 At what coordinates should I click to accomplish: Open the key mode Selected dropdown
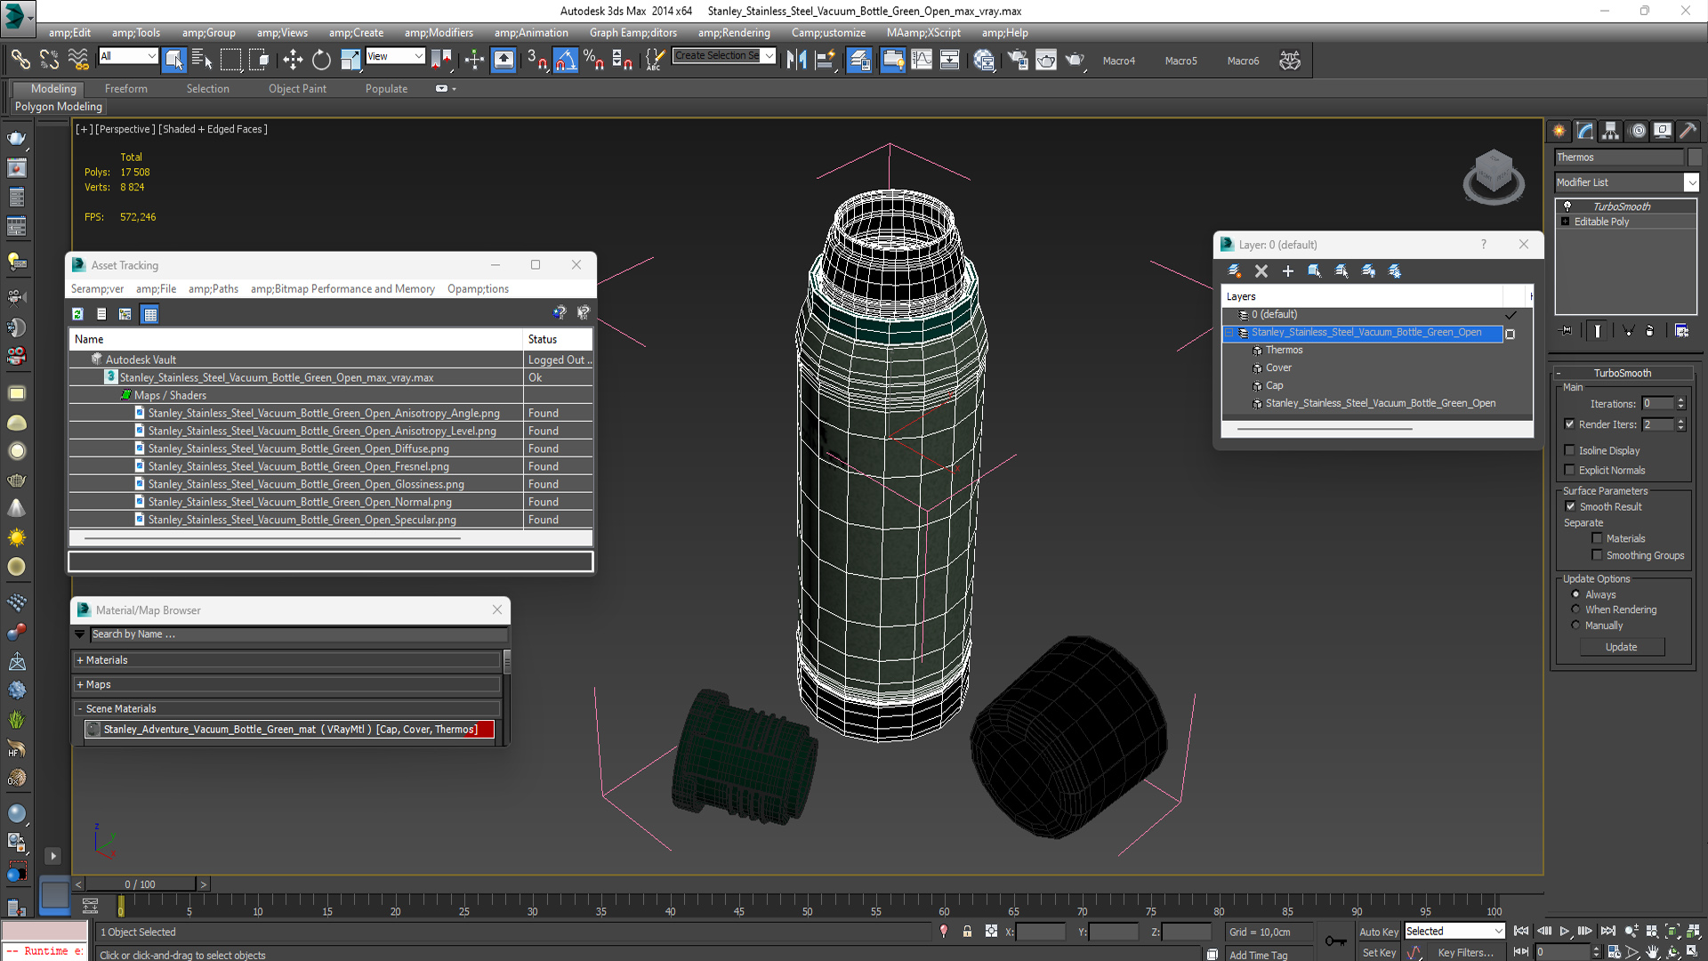(1454, 931)
